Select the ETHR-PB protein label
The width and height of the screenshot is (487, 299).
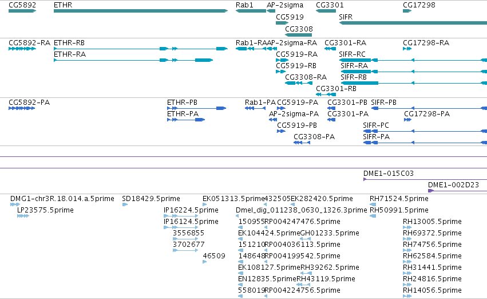tap(183, 103)
